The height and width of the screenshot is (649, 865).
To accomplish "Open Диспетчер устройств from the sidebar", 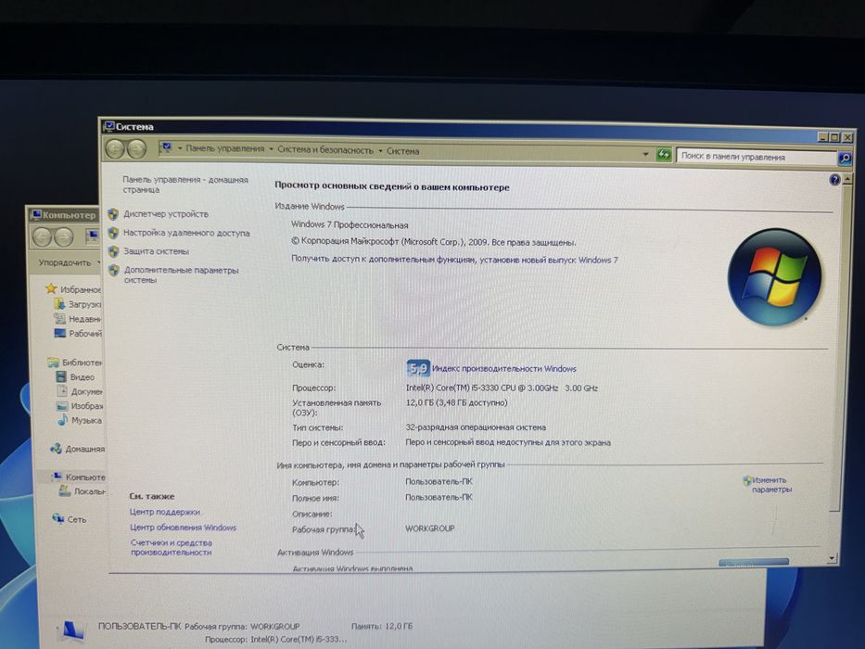I will point(166,214).
